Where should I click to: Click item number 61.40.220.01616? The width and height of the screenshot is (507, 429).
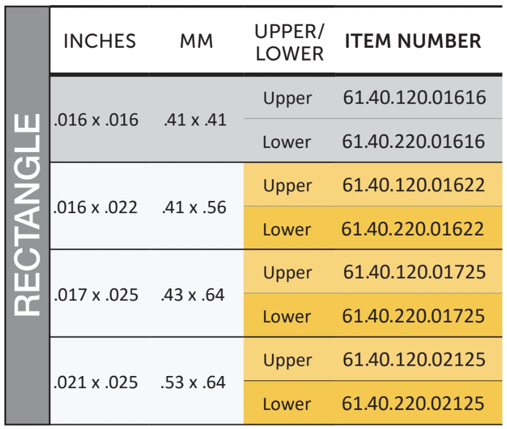[414, 141]
